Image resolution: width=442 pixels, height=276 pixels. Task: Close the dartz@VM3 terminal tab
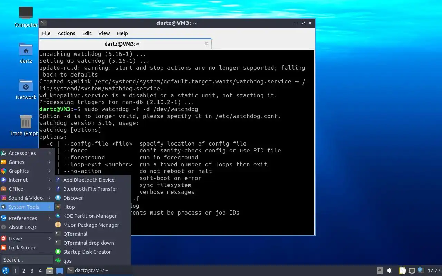click(x=206, y=43)
